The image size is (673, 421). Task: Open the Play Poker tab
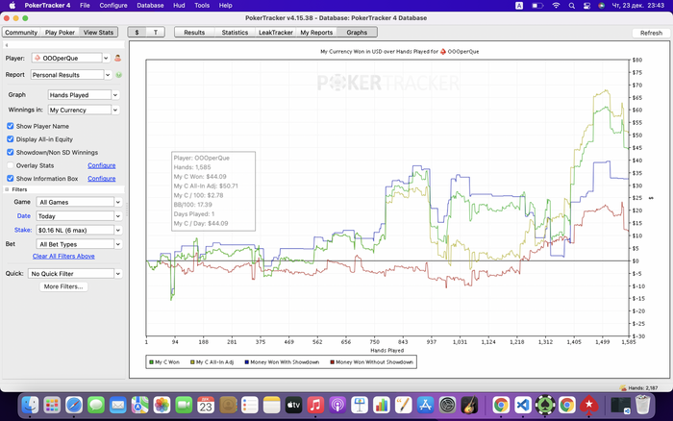point(60,32)
